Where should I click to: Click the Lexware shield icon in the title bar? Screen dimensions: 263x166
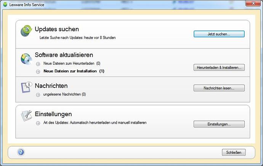(x=5, y=5)
